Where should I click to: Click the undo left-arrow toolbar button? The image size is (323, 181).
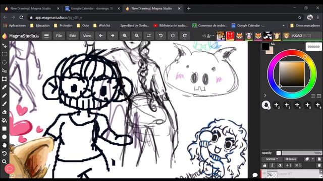[100, 36]
